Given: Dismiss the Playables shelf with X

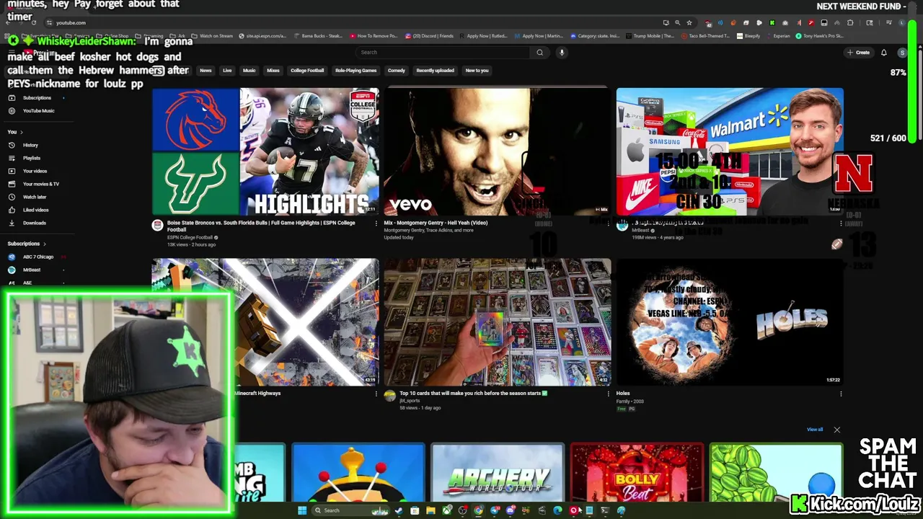Looking at the screenshot, I should [x=836, y=430].
